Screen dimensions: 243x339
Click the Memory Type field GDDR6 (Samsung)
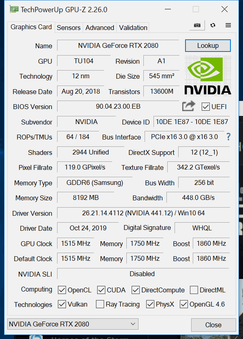pyautogui.click(x=95, y=182)
